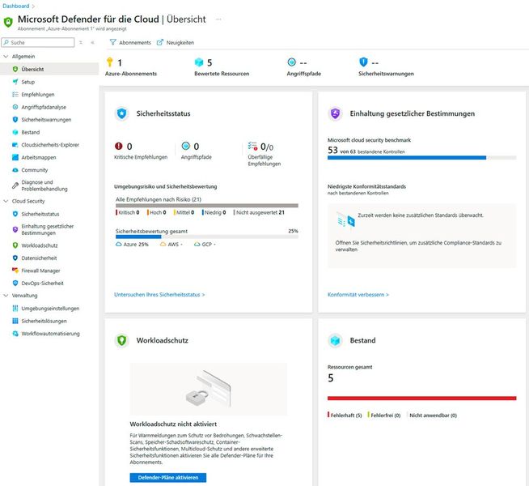Viewport: 529px width, 486px height.
Task: Click the Kritische Empfehlungen count
Action: point(129,147)
